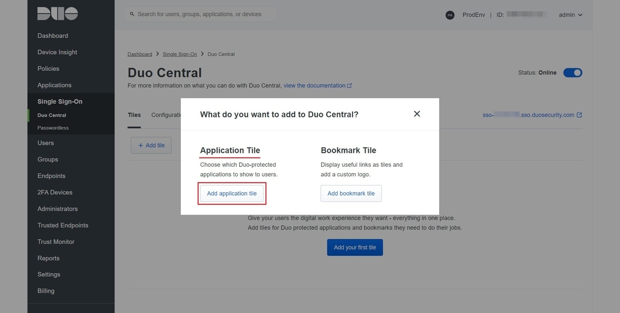Click the Bookmark Tile heading
The width and height of the screenshot is (620, 313).
click(348, 151)
